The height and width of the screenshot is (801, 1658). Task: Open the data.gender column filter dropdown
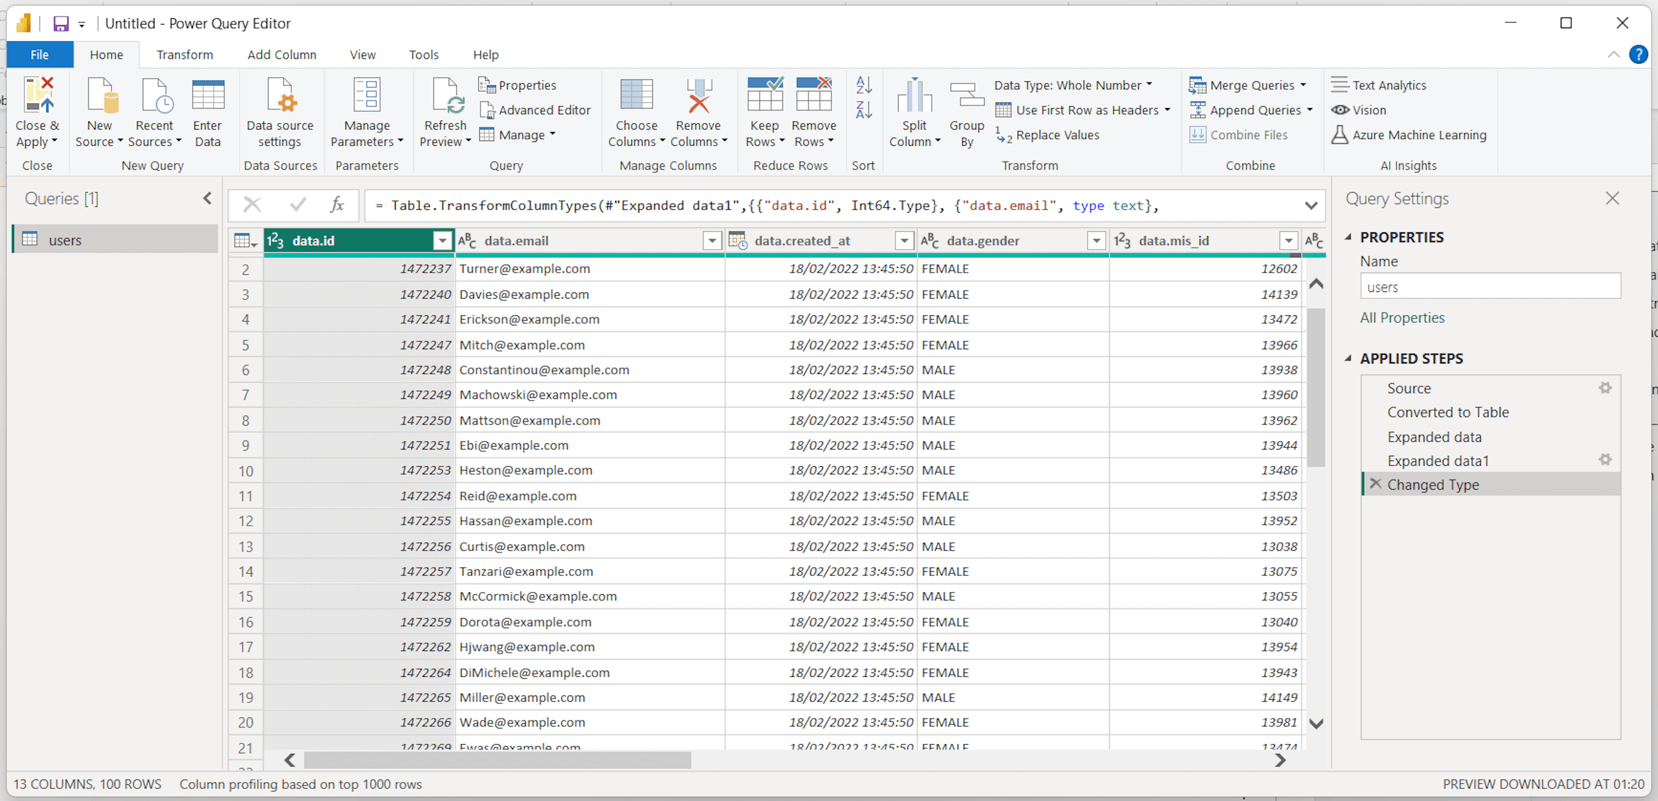click(1096, 240)
